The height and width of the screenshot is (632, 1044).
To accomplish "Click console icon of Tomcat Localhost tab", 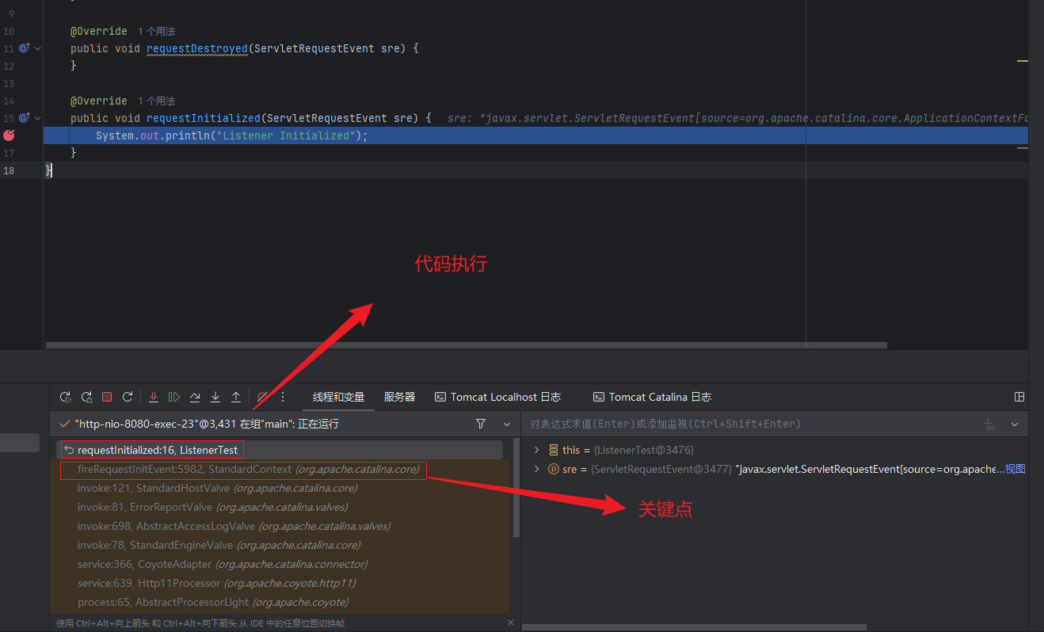I will [x=441, y=397].
